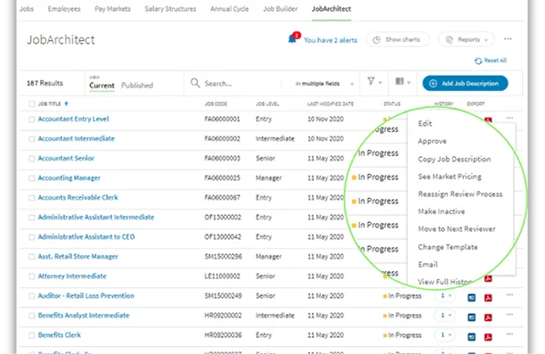The width and height of the screenshot is (545, 354).
Task: Toggle the select-all checkbox in header
Action: pyautogui.click(x=32, y=103)
